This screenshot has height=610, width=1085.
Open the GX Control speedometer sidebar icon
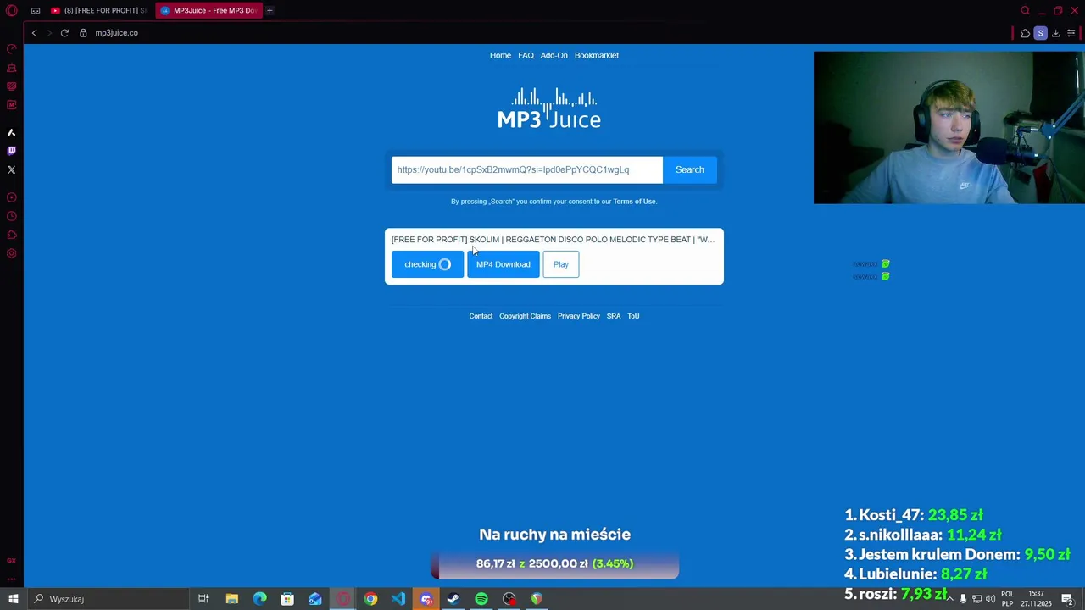point(12,49)
